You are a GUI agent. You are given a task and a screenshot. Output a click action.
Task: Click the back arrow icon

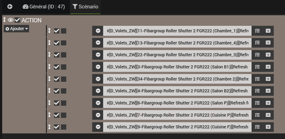[x=10, y=7]
